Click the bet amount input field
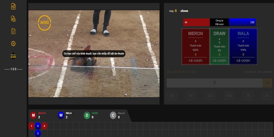The width and height of the screenshot is (274, 137). (x=214, y=83)
